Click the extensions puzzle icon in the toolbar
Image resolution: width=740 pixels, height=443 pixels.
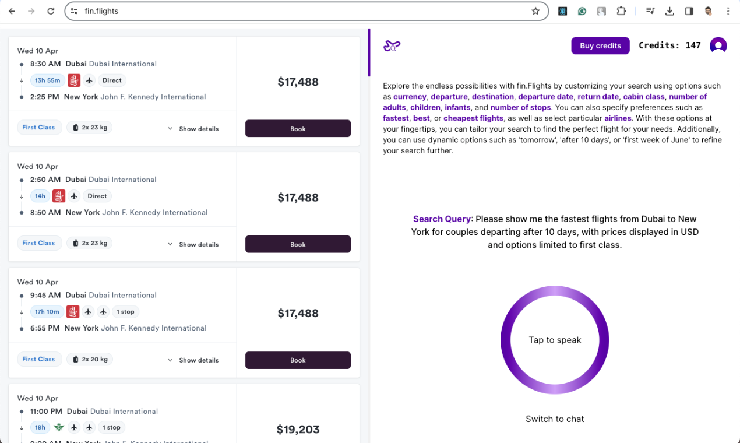pos(621,10)
